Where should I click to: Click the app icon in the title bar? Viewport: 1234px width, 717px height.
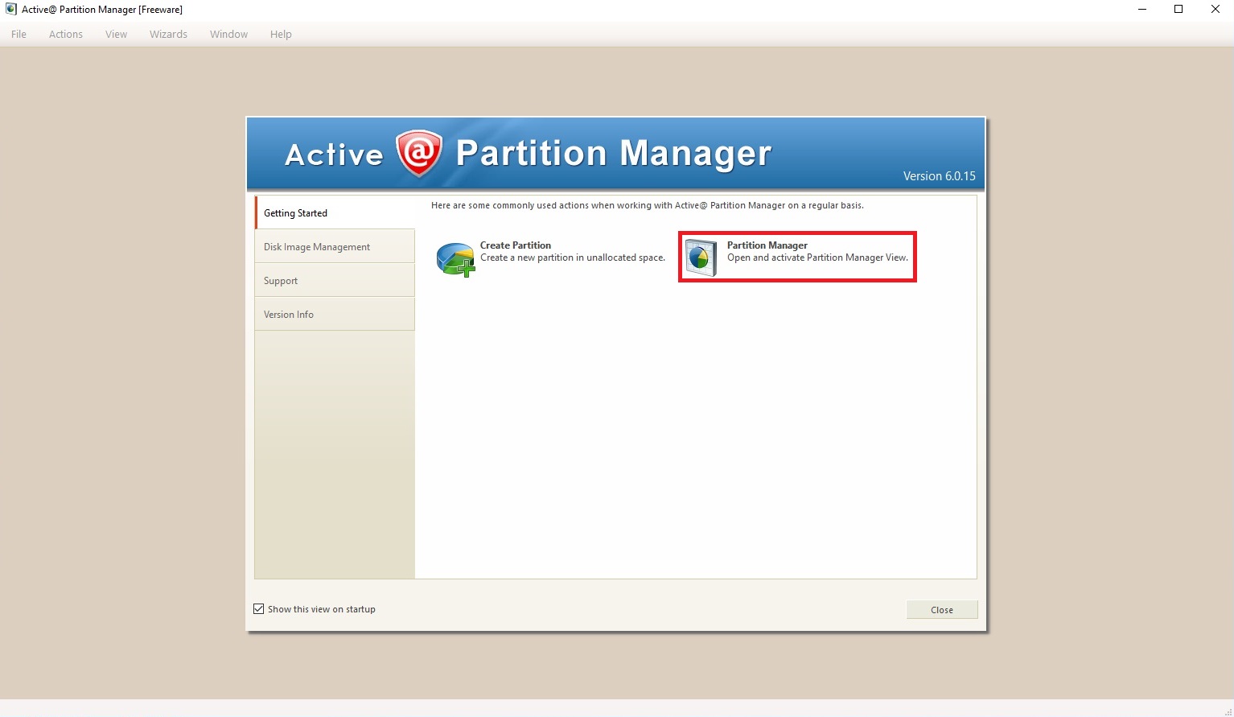click(10, 10)
